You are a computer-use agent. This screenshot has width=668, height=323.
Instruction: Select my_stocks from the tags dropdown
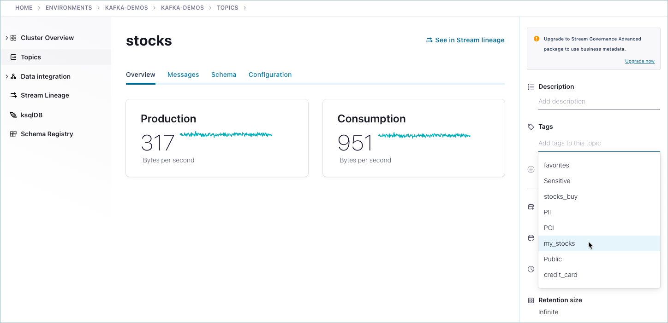coord(559,243)
